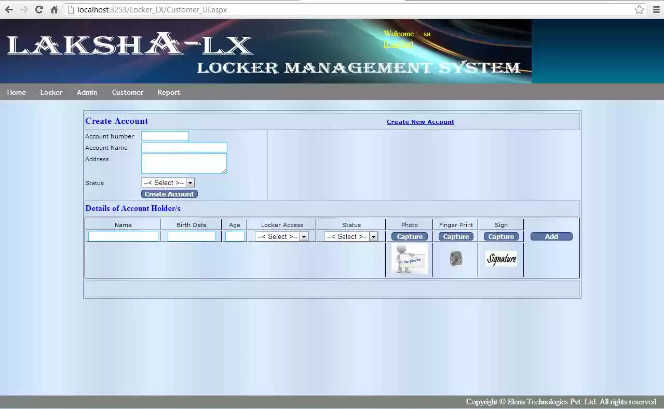The height and width of the screenshot is (409, 664).
Task: Open the Report menu
Action: (x=168, y=92)
